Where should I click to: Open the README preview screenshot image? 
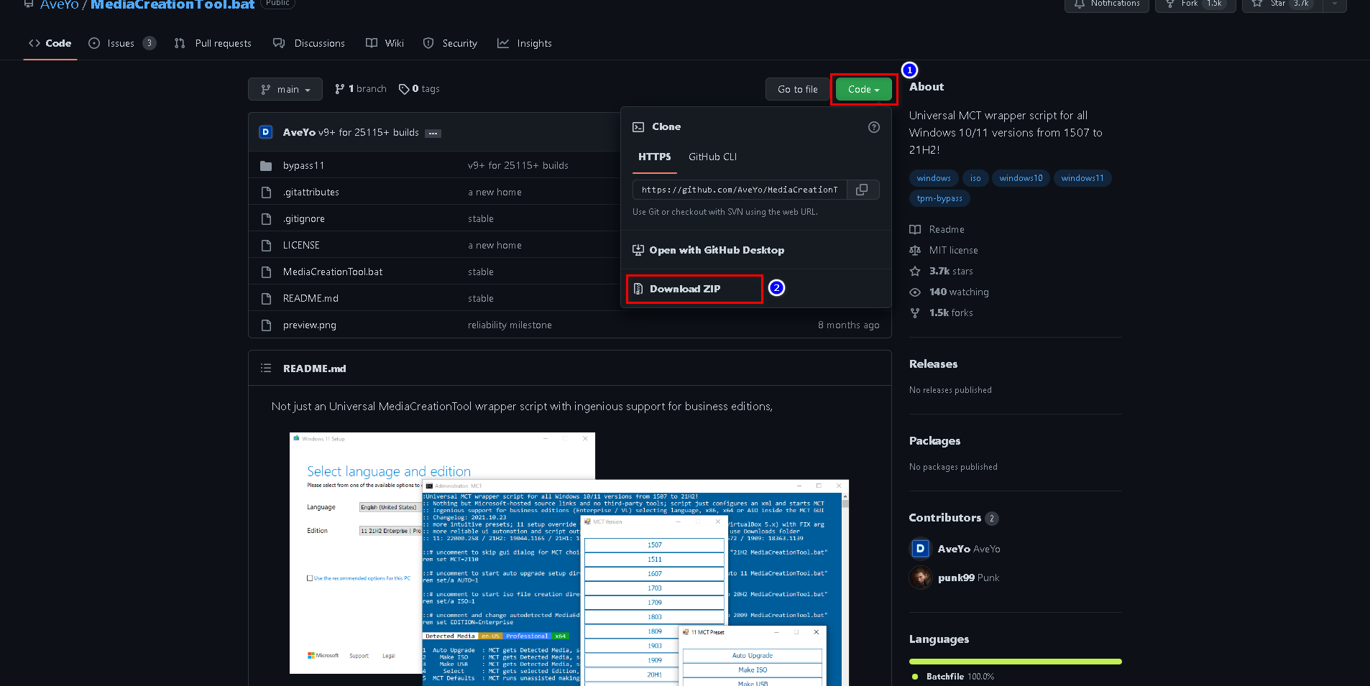click(569, 559)
